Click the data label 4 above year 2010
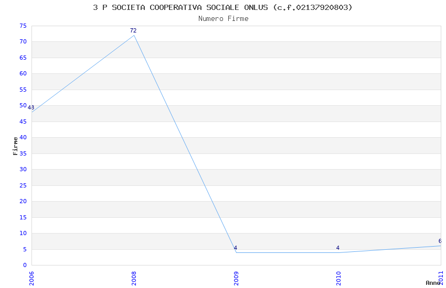The image size is (446, 288). pos(337,248)
